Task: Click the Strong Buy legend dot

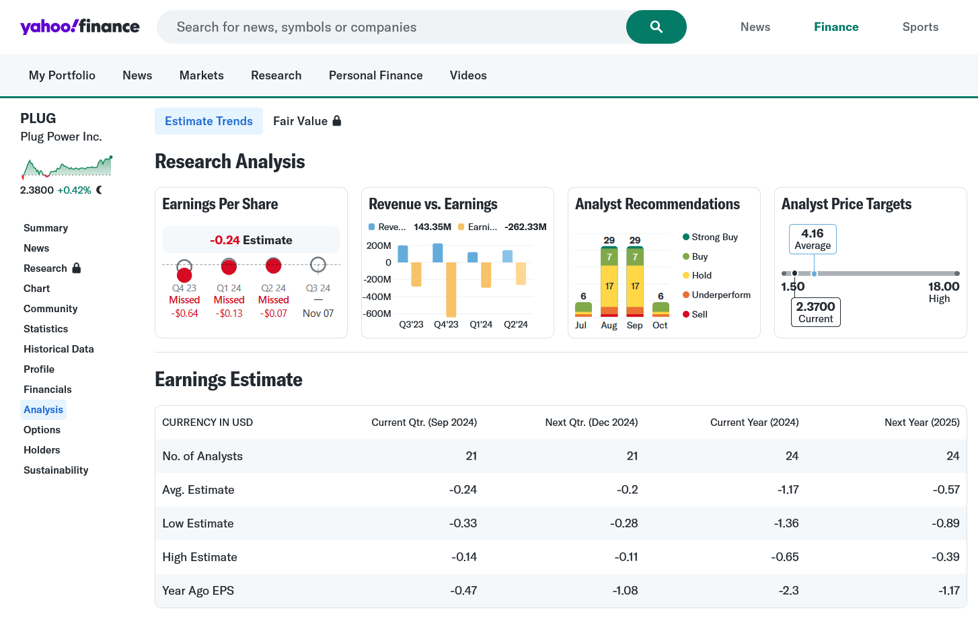Action: tap(686, 237)
